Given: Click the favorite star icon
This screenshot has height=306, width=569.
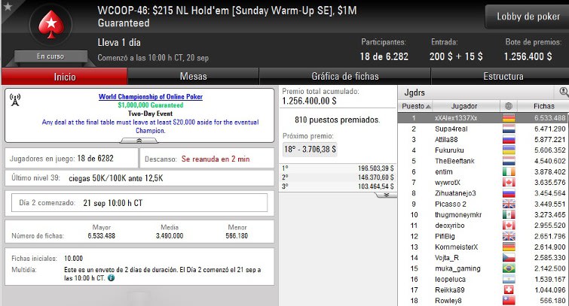Looking at the screenshot, I should pyautogui.click(x=8, y=6).
